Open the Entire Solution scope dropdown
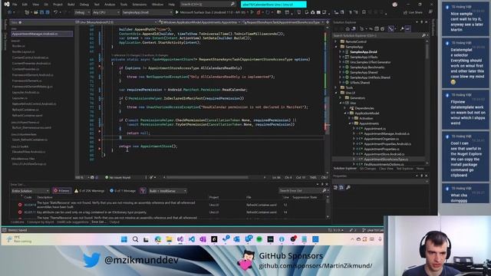 (x=30, y=191)
